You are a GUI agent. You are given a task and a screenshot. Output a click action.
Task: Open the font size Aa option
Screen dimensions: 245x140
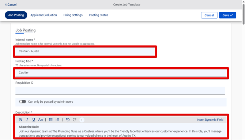[40, 120]
